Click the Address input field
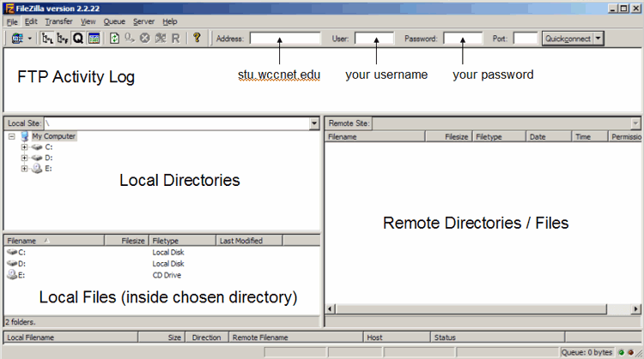The width and height of the screenshot is (644, 359). pos(285,39)
